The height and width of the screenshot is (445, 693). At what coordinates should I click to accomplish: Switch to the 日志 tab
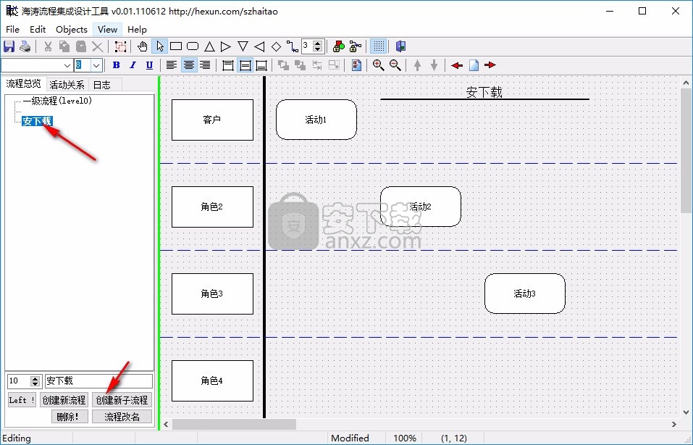pyautogui.click(x=102, y=85)
